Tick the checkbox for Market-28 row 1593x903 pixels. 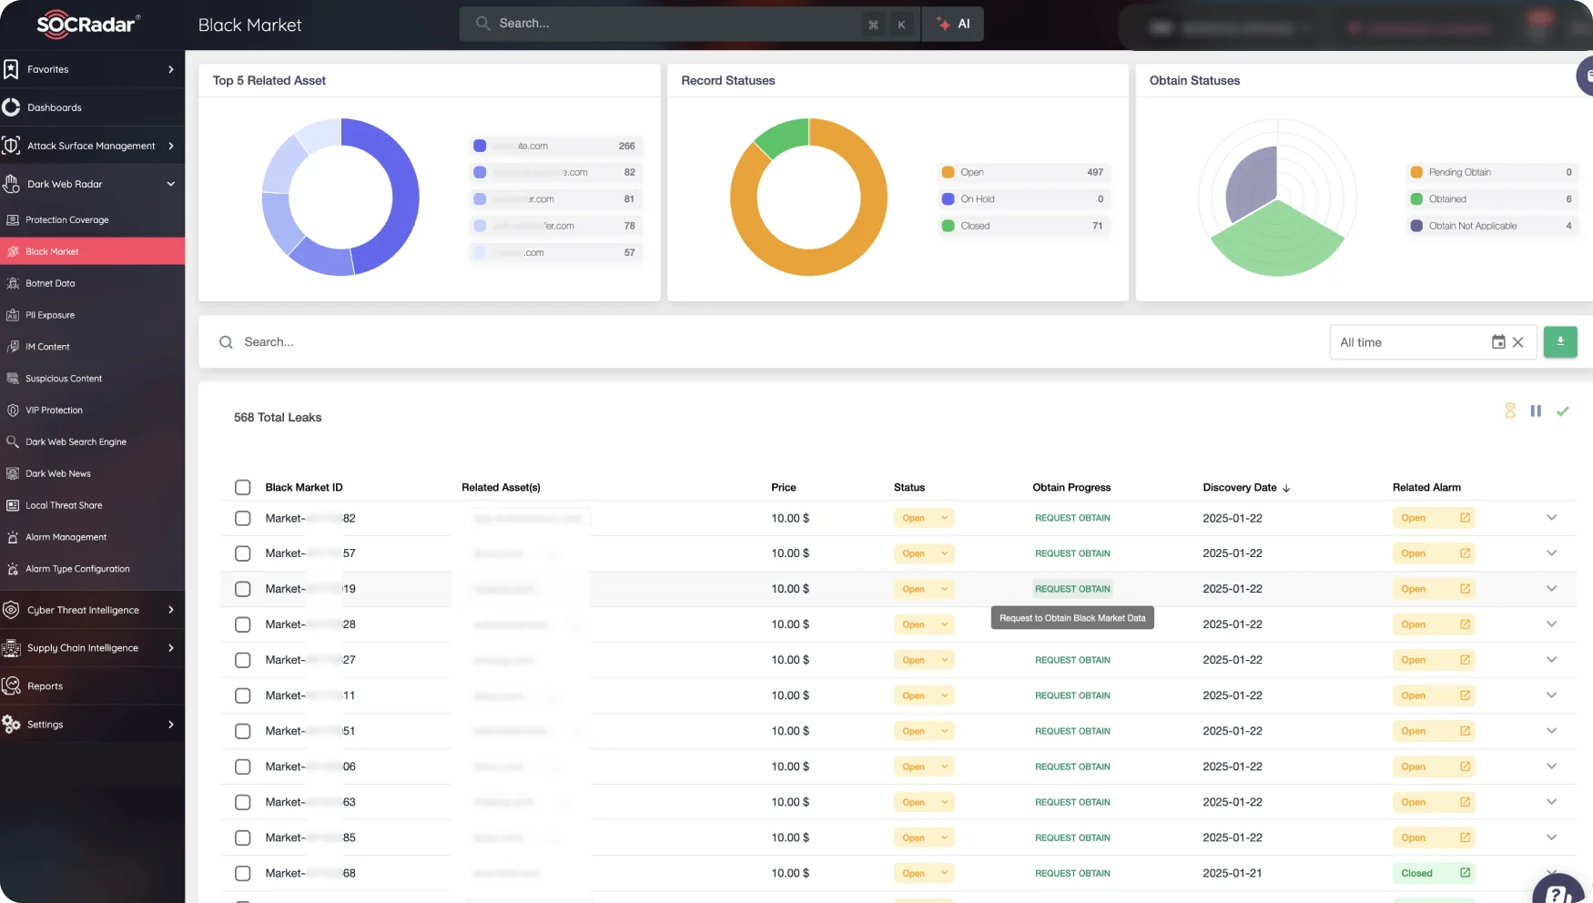(x=242, y=624)
